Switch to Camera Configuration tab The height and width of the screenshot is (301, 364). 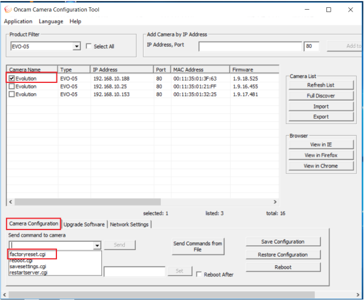[33, 223]
